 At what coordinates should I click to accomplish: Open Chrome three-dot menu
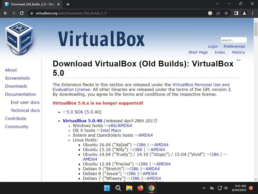pyautogui.click(x=252, y=13)
